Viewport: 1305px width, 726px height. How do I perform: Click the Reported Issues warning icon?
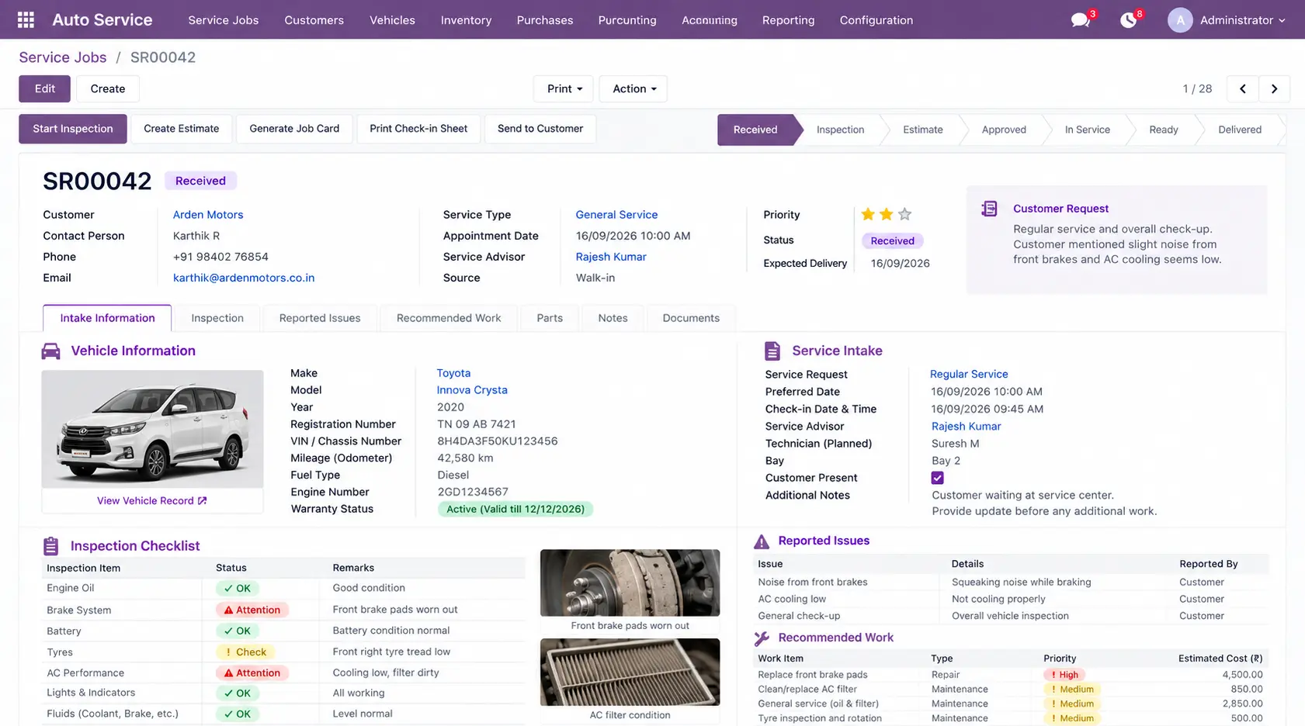[x=762, y=541]
